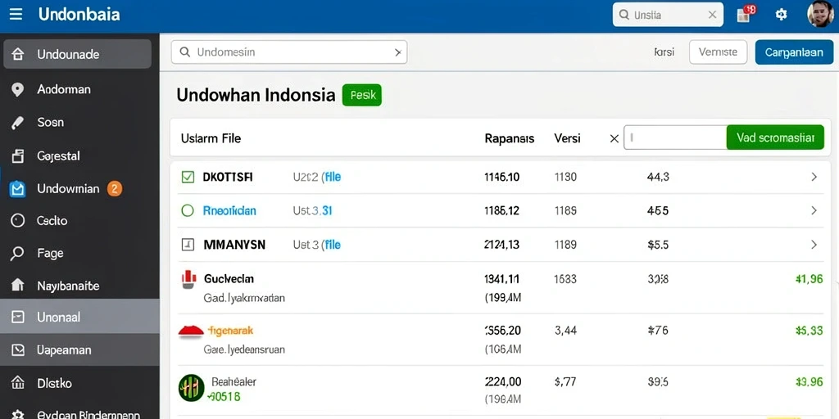This screenshot has height=419, width=839.
Task: Click image icon beside Uapeaman
Action: (18, 350)
